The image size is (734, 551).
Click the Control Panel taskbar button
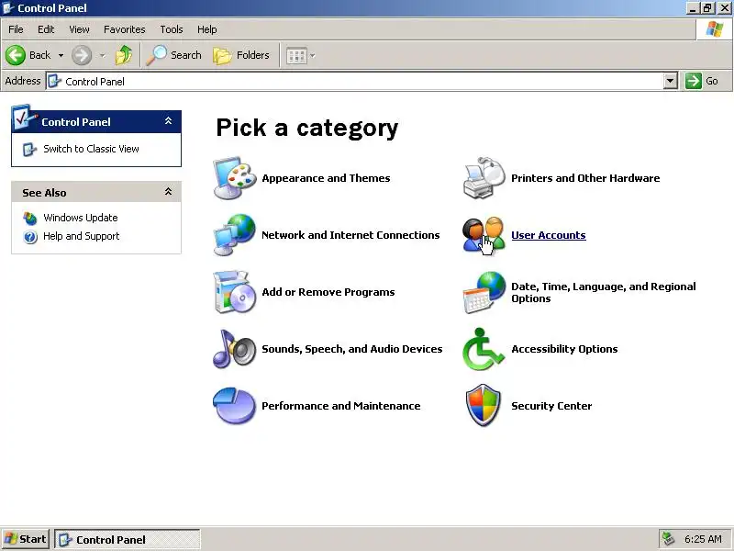[x=128, y=539]
